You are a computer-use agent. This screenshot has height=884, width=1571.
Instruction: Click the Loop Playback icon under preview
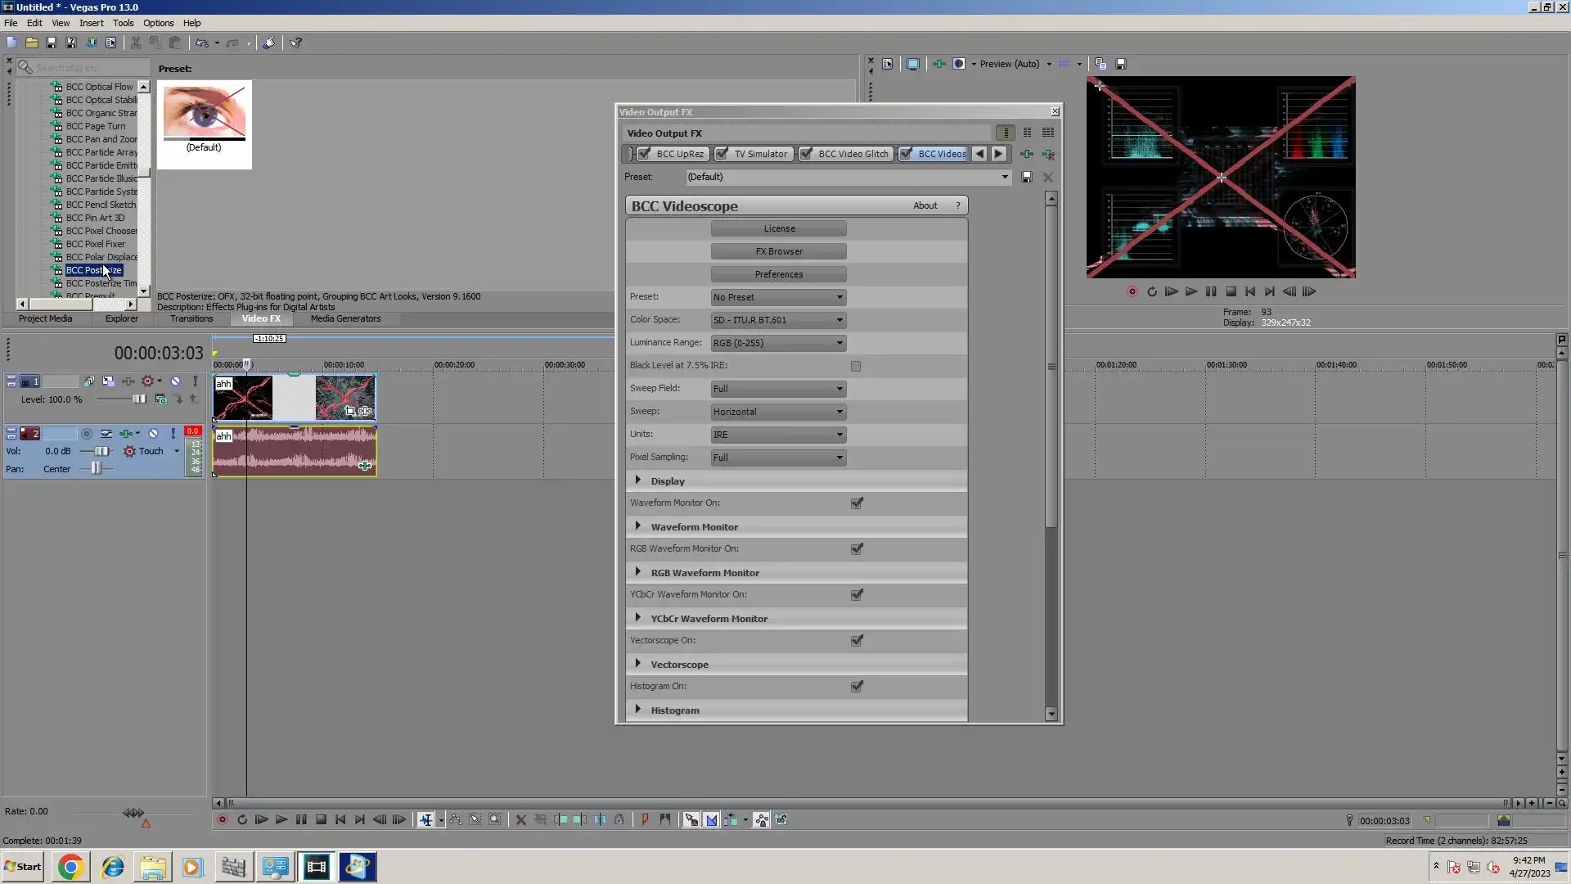click(1152, 291)
